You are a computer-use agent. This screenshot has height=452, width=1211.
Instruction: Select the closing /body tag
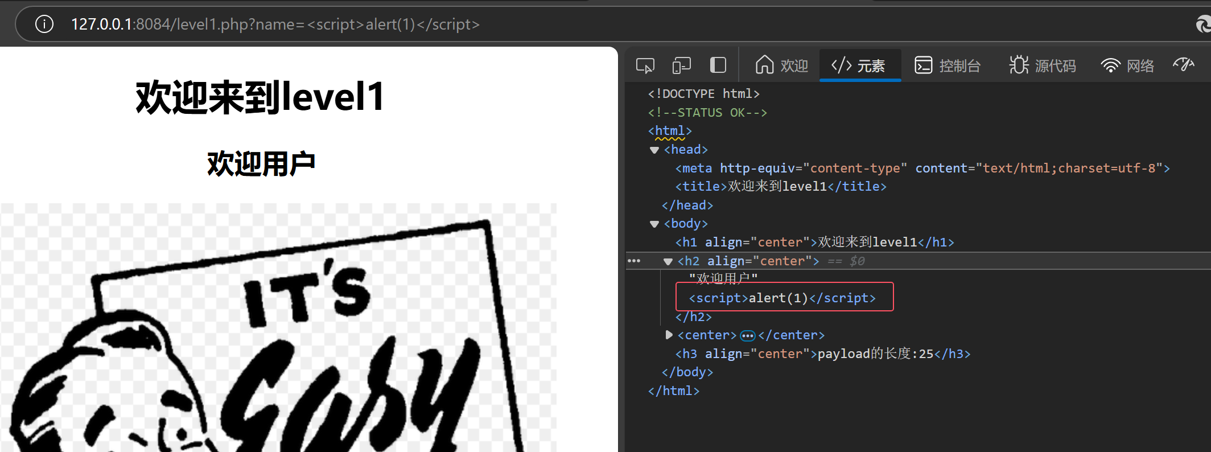pyautogui.click(x=687, y=372)
